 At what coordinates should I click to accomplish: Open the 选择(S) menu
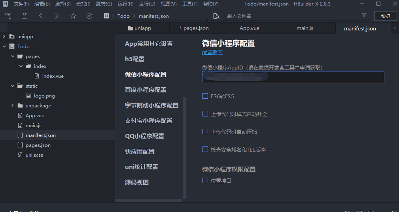point(63,4)
